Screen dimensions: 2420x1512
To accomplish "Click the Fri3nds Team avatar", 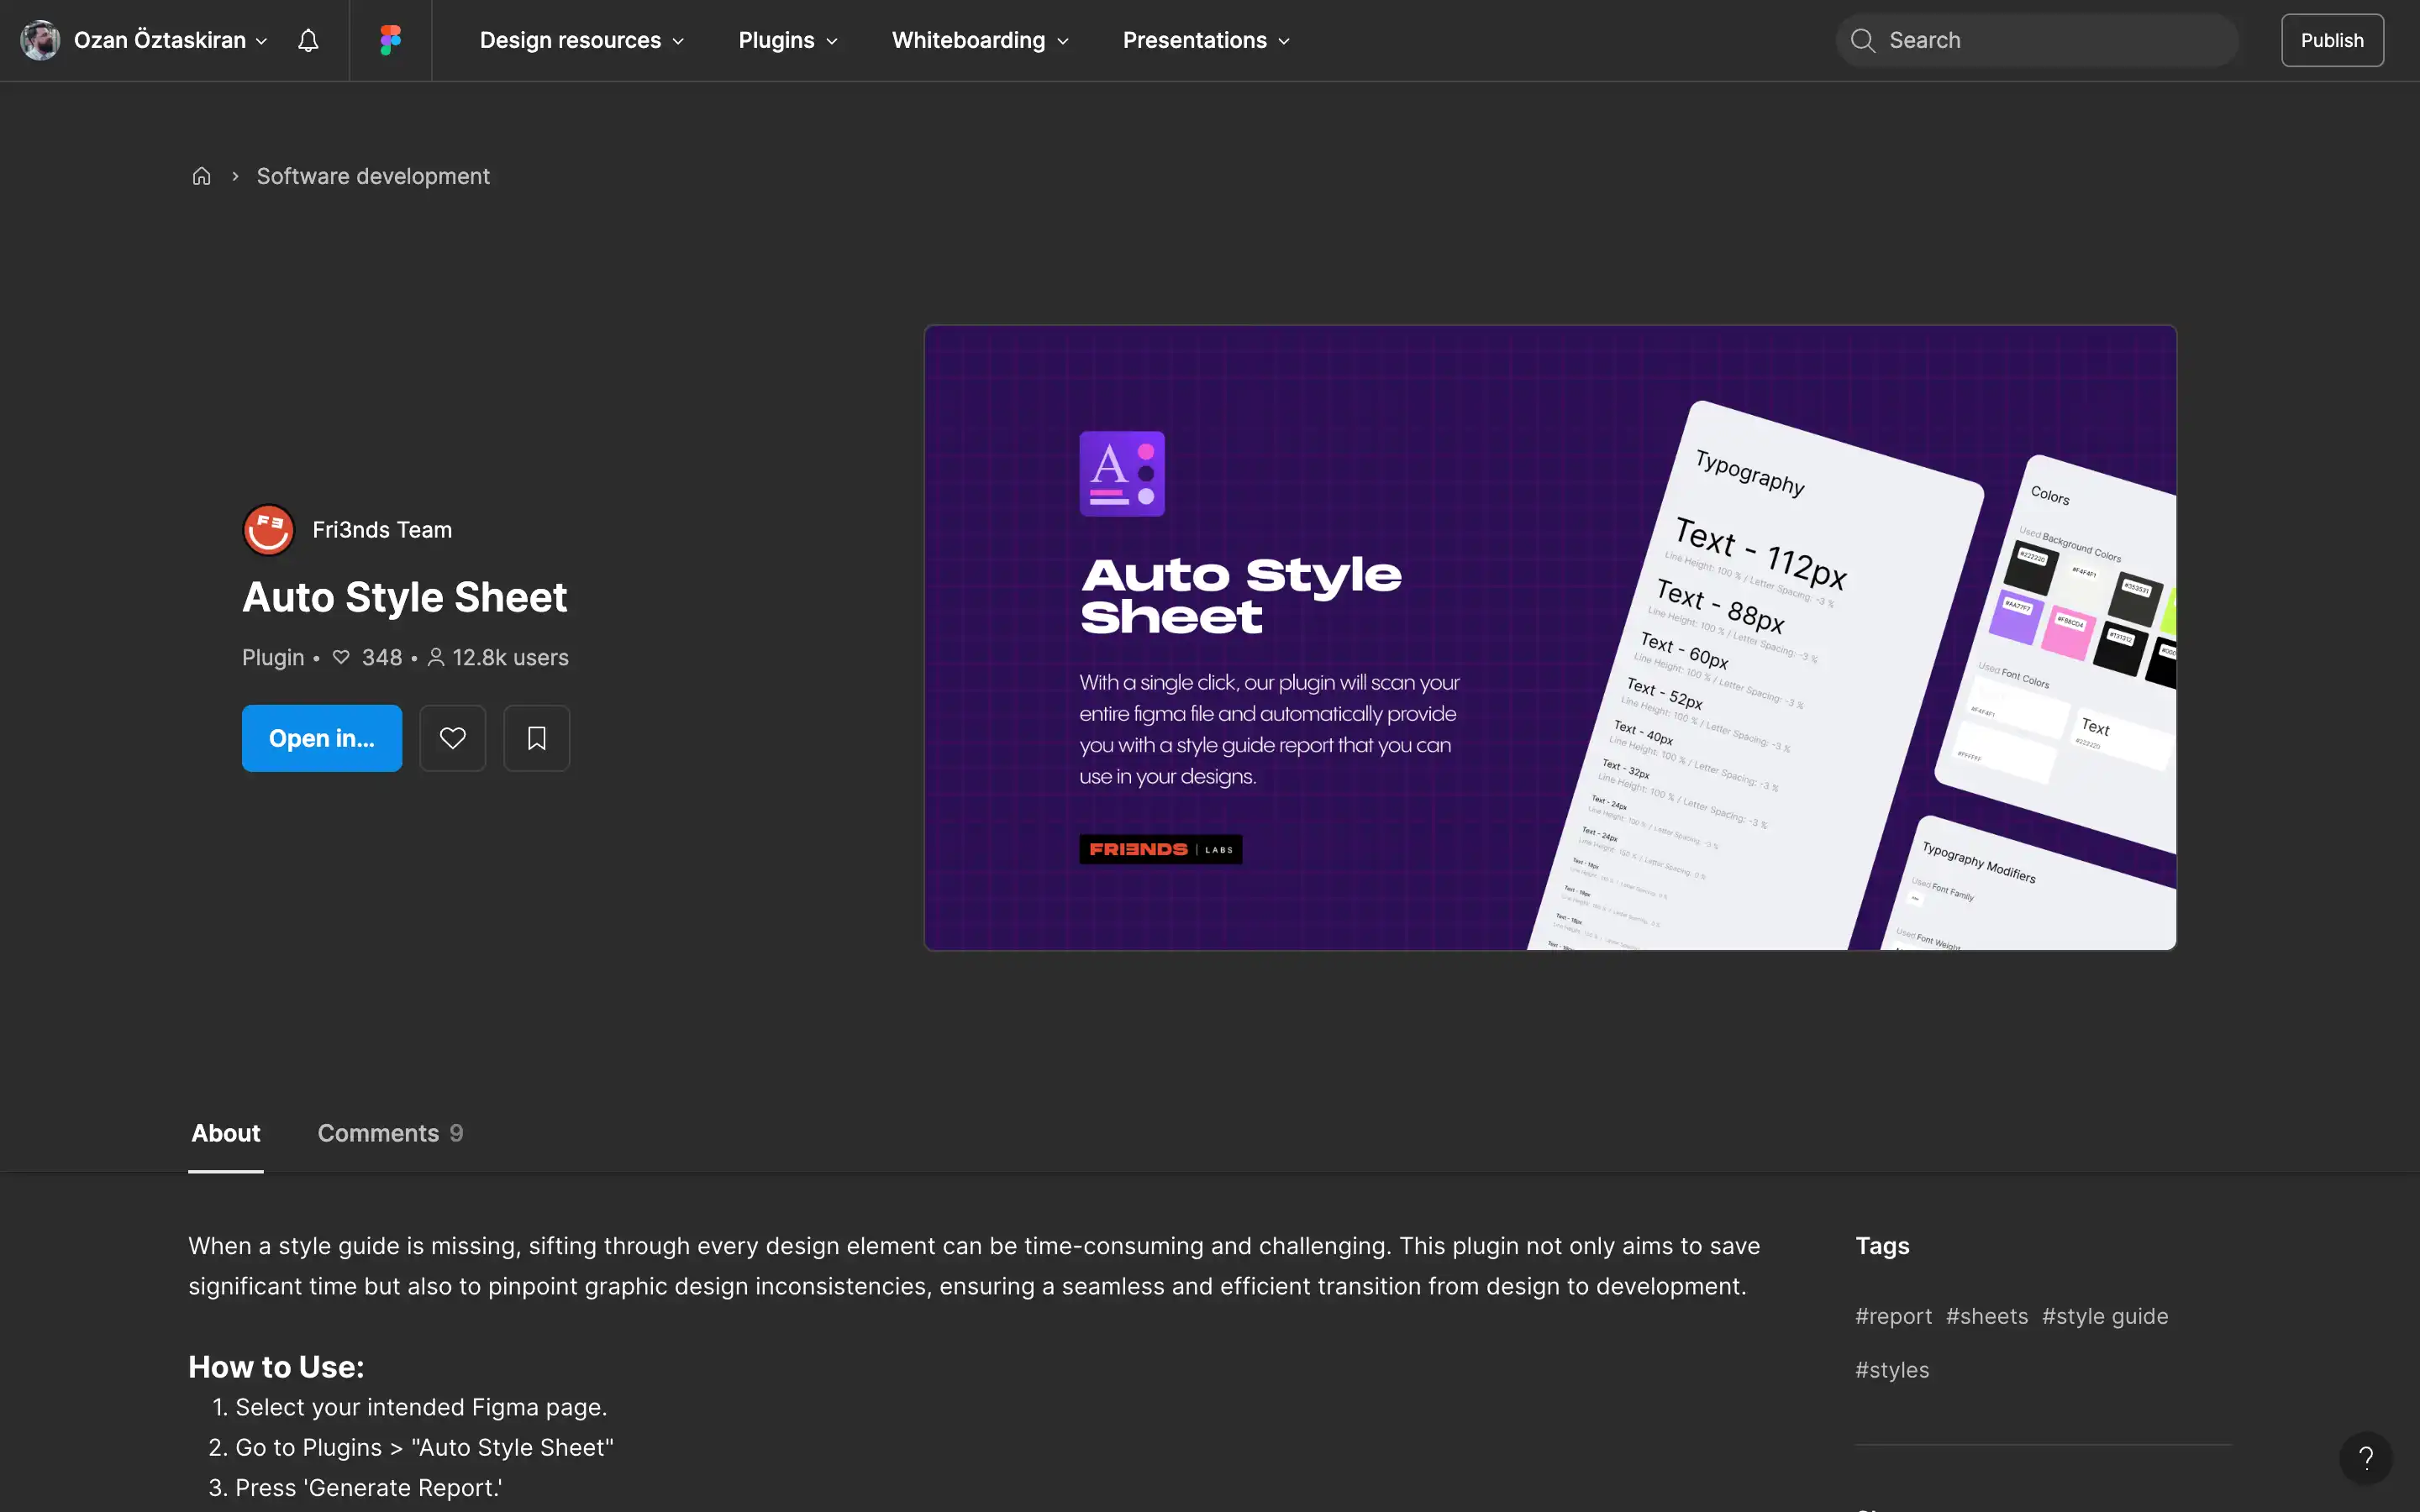I will click(x=268, y=530).
